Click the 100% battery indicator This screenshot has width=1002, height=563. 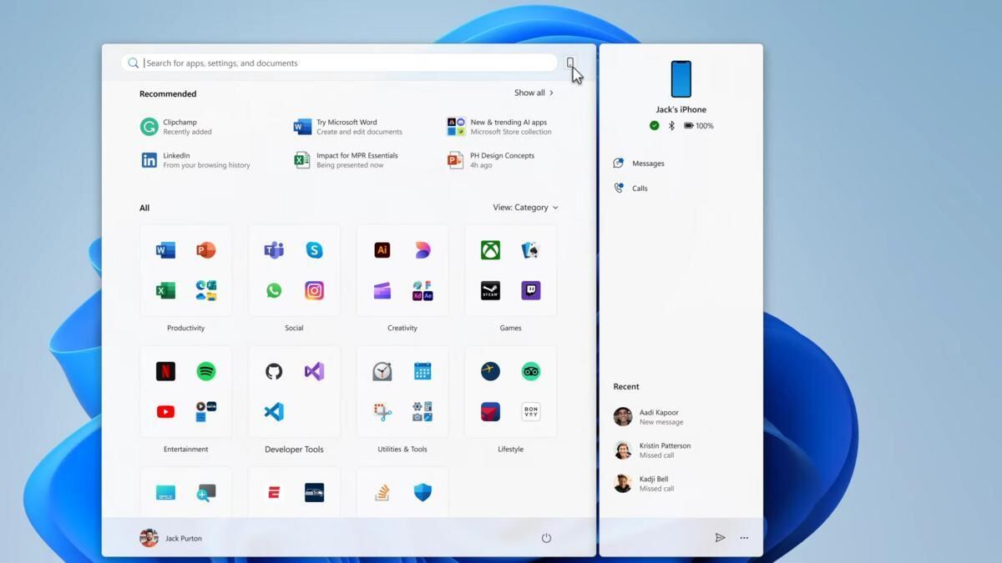[699, 126]
